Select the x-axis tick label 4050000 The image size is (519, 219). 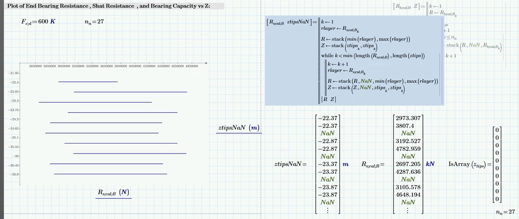[x=135, y=66]
